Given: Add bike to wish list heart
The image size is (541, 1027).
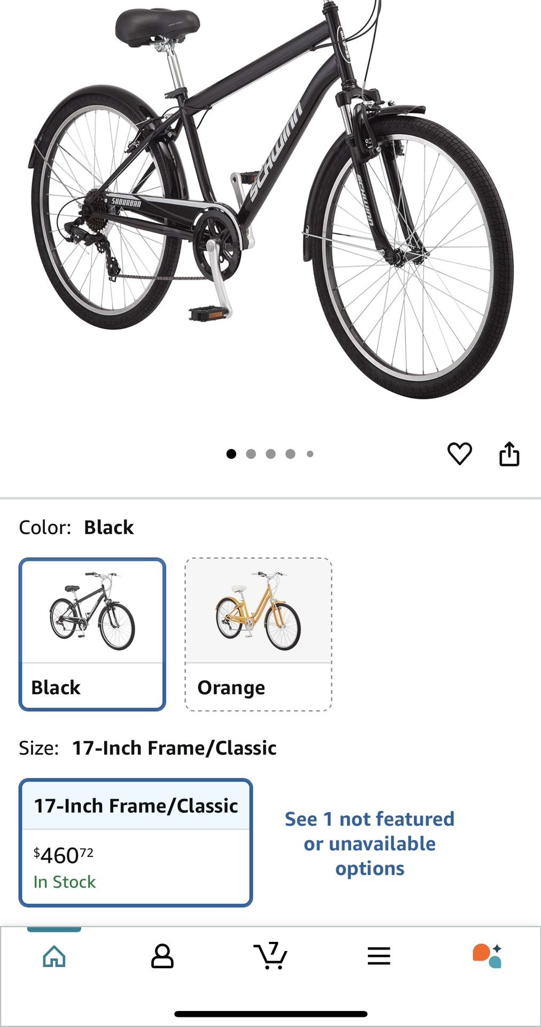Looking at the screenshot, I should click(459, 454).
